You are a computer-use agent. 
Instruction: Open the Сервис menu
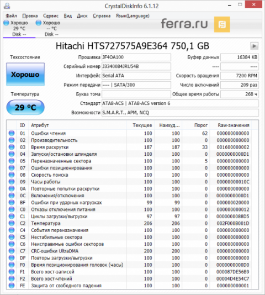(51, 16)
